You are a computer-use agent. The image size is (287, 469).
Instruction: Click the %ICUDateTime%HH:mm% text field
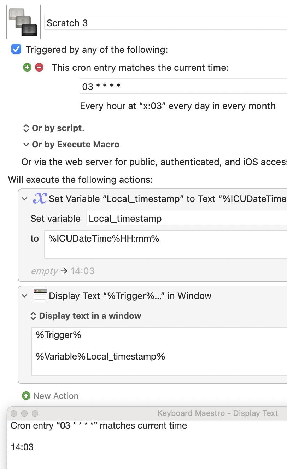tap(166, 244)
